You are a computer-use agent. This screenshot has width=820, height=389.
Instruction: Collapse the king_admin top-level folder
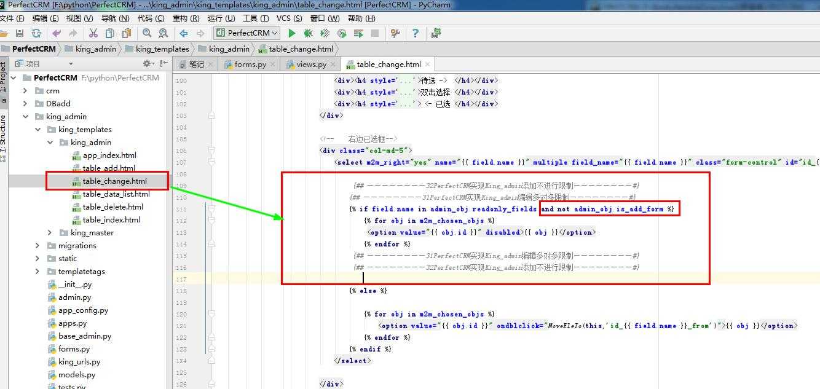[x=25, y=117]
